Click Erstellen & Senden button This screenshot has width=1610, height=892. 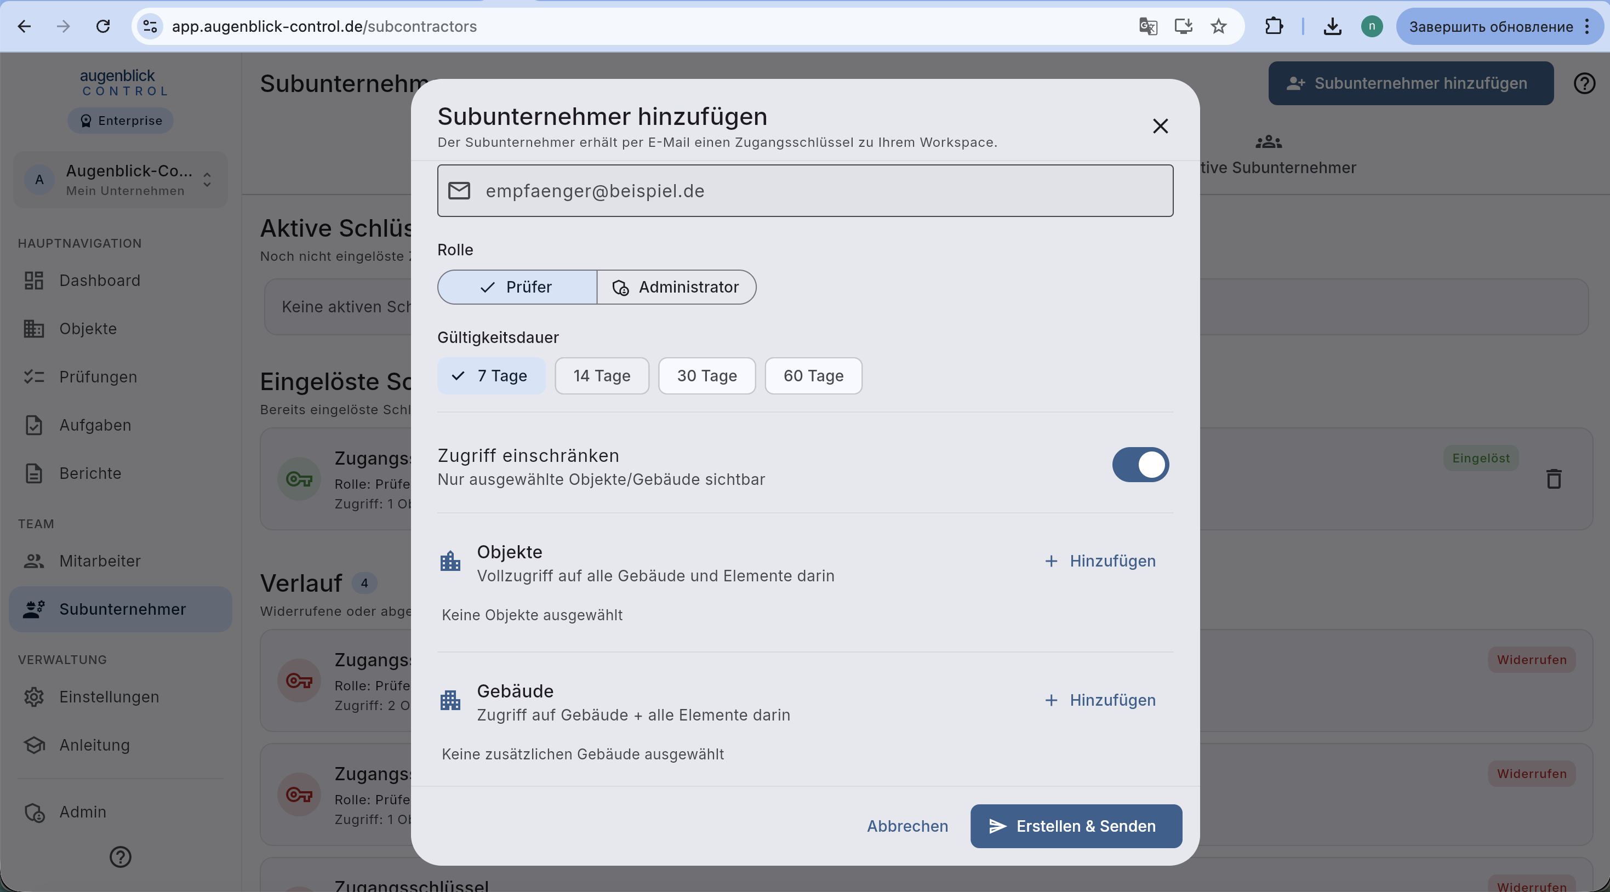click(x=1076, y=826)
